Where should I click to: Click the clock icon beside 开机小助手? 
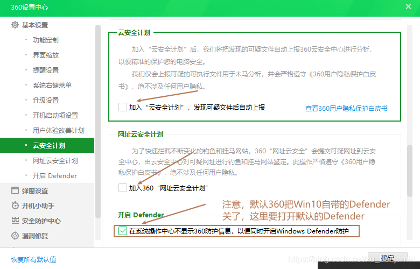[15, 206]
